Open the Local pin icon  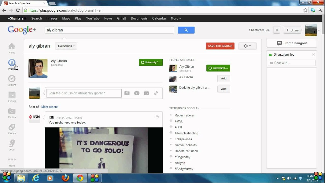pos(12,143)
